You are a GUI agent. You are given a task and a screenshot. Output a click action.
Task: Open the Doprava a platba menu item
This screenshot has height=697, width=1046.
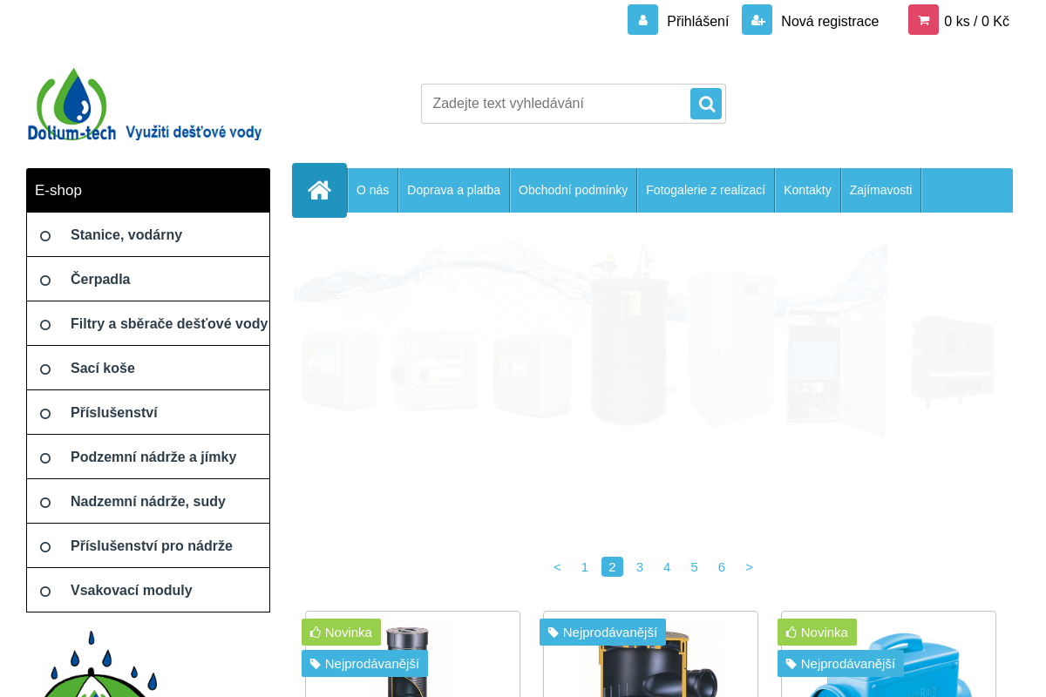pyautogui.click(x=453, y=190)
